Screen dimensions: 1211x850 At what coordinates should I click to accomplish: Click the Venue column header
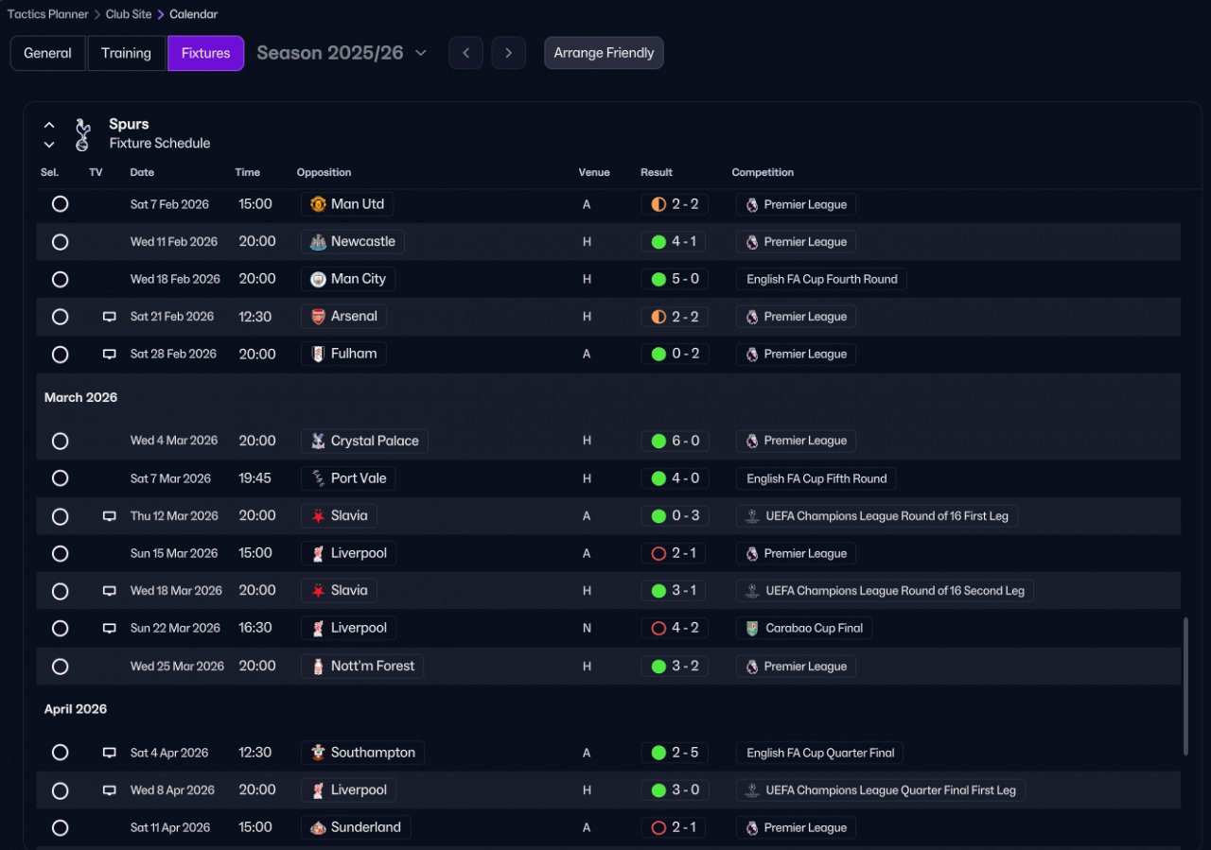[594, 172]
